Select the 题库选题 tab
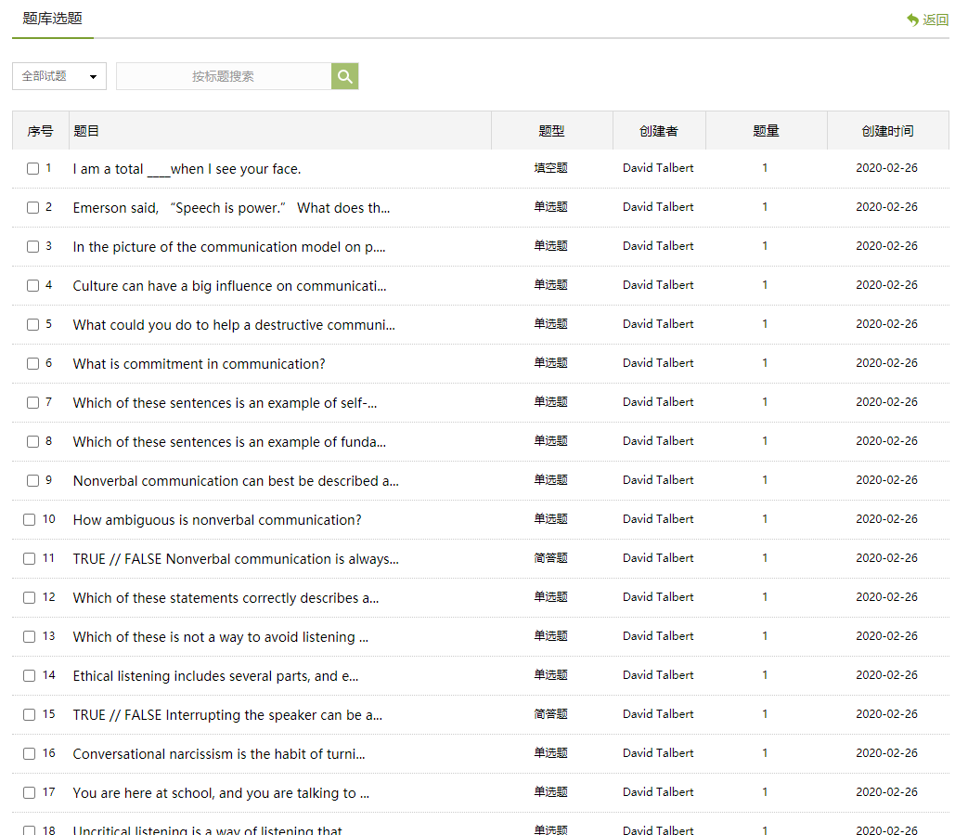Viewport: 955px width, 835px height. (x=52, y=19)
